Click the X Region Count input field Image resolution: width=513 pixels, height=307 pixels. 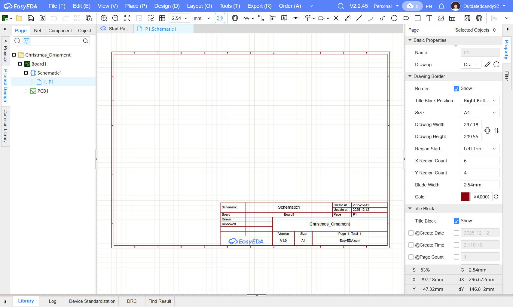[480, 161]
